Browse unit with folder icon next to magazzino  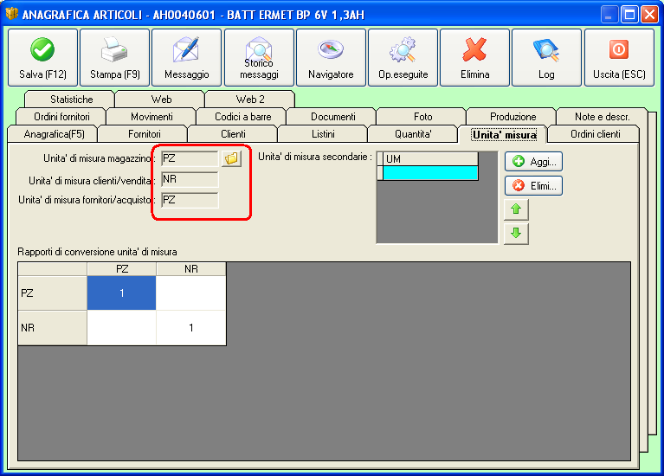231,158
